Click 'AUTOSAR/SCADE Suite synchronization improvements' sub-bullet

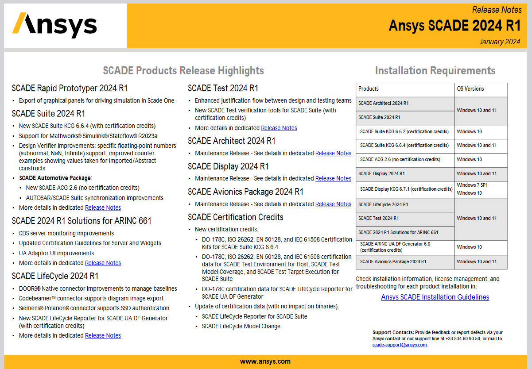point(95,198)
